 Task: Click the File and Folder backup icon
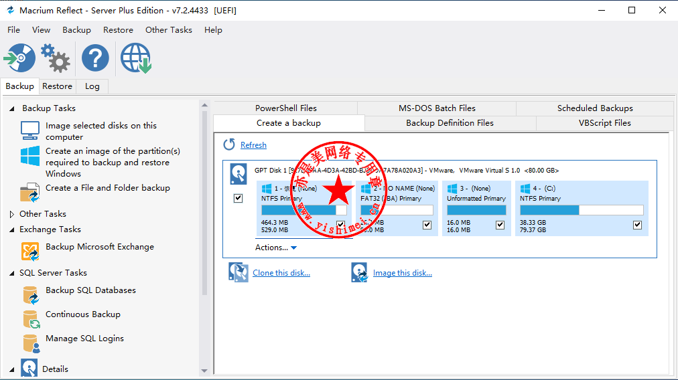30,193
